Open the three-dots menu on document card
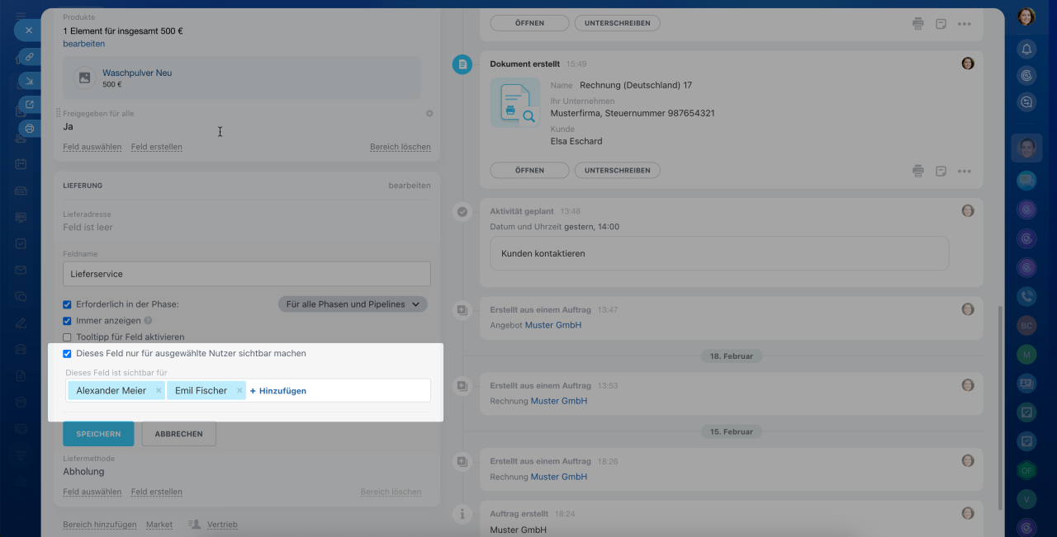Screen dimensions: 1057x537 click(964, 171)
